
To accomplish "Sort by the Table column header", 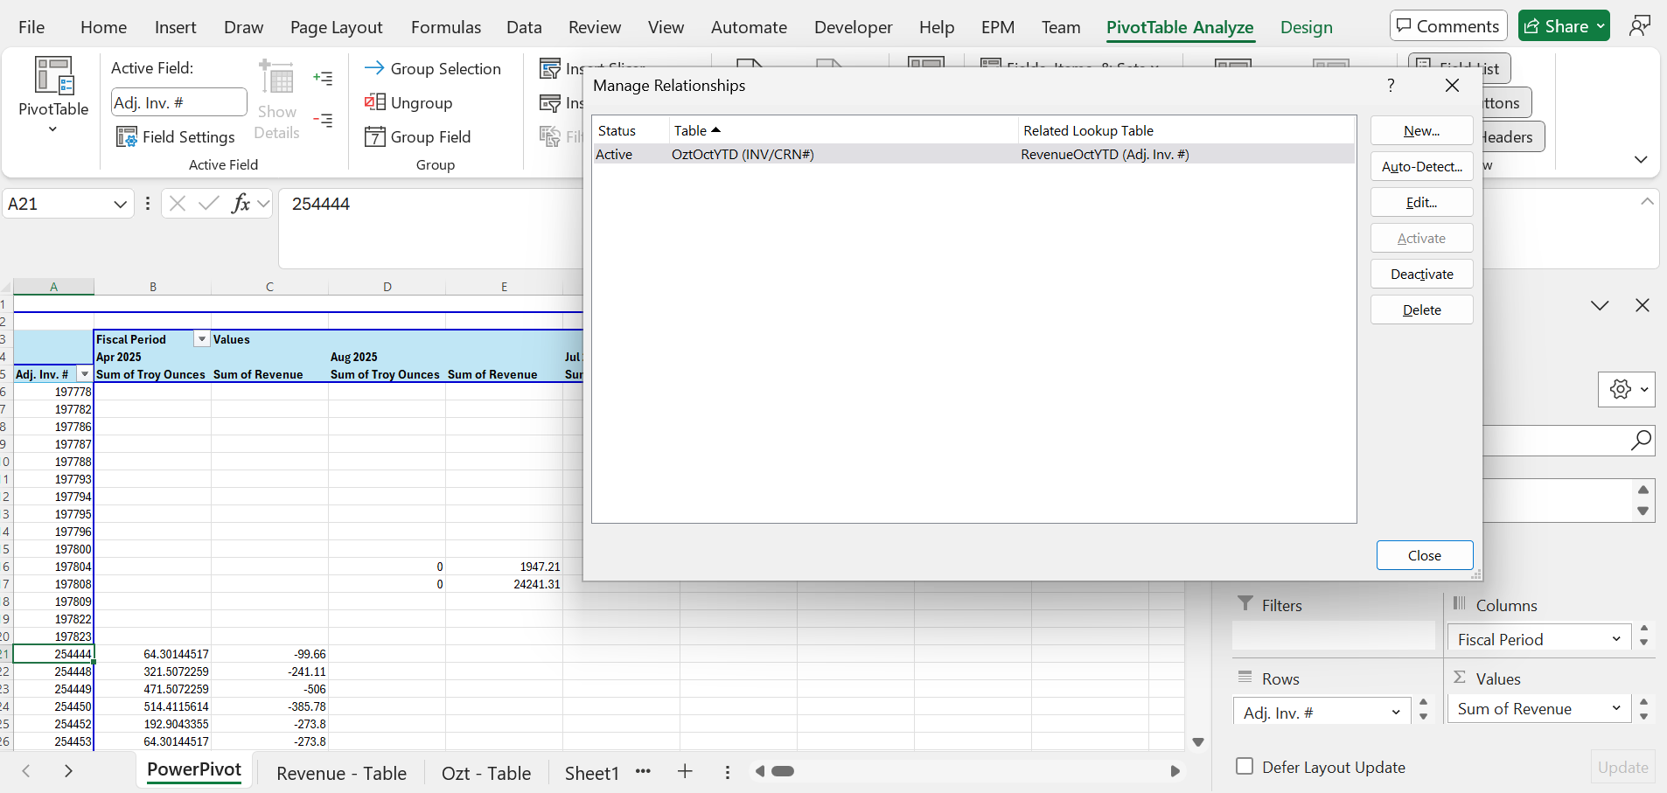I will (843, 130).
